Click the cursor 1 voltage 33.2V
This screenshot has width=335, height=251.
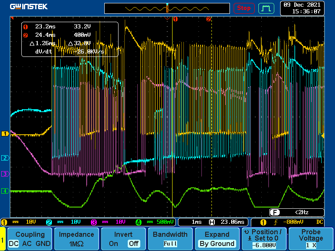82,27
